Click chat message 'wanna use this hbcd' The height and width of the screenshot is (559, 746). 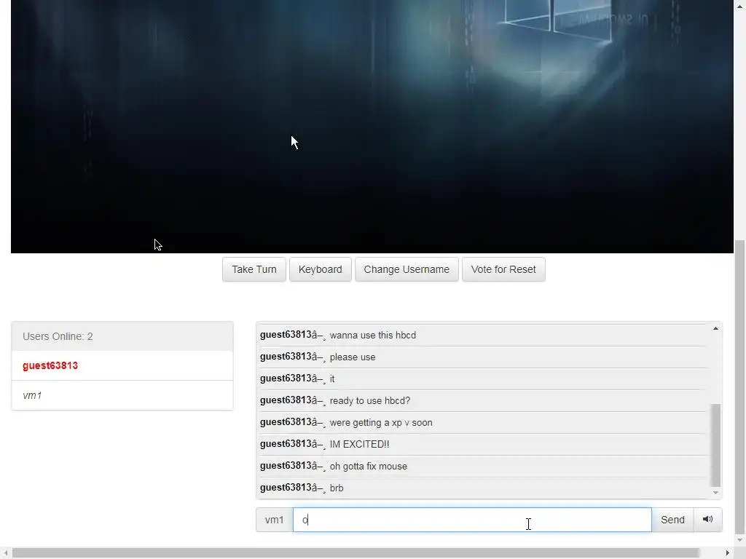(372, 335)
